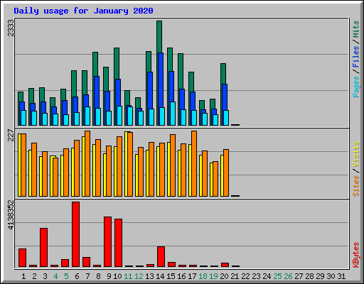This screenshot has width=364, height=284.
Task: Click the green "Hits" legend word
Action: coord(355,29)
